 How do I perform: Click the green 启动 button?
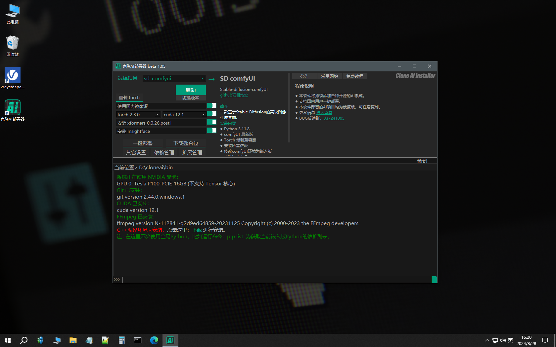191,90
